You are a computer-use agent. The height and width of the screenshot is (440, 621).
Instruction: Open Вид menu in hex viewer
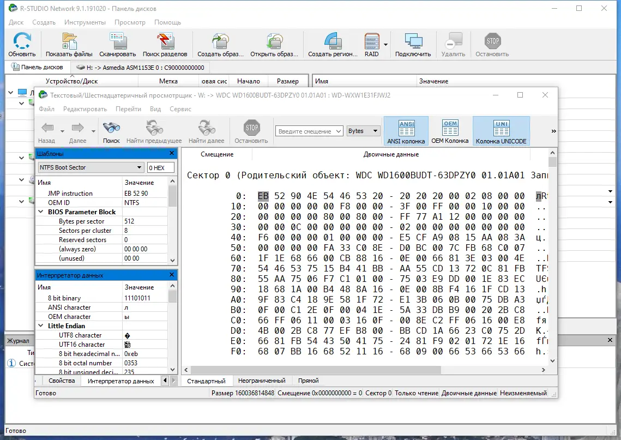tap(155, 109)
